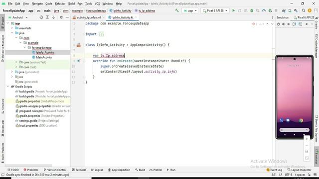Viewport: 319px width, 179px height.
Task: Click the emulator home screen search bar
Action: [294, 130]
